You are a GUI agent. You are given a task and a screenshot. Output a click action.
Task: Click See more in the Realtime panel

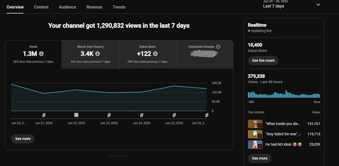click(260, 158)
